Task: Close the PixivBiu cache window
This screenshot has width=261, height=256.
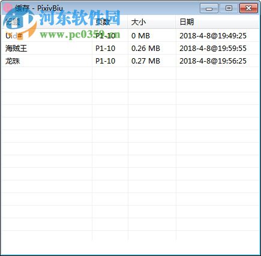Action: 248,8
